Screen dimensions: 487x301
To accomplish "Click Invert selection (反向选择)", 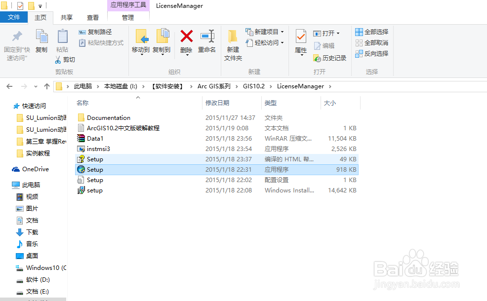I will [x=372, y=54].
